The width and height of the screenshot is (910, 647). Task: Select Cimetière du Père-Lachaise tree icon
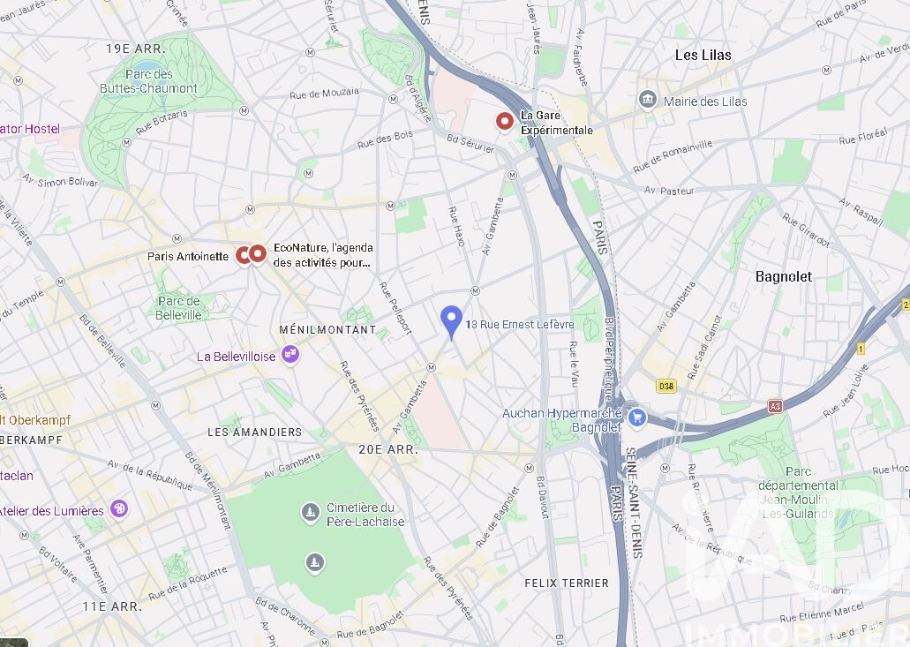311,512
